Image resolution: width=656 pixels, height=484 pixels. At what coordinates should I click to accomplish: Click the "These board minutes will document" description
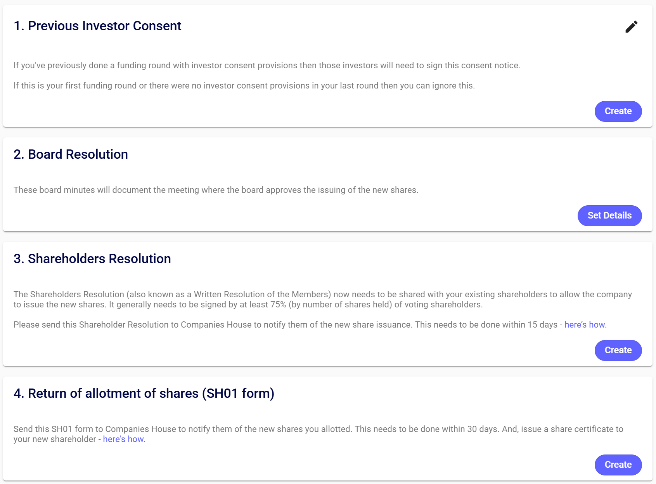point(216,190)
